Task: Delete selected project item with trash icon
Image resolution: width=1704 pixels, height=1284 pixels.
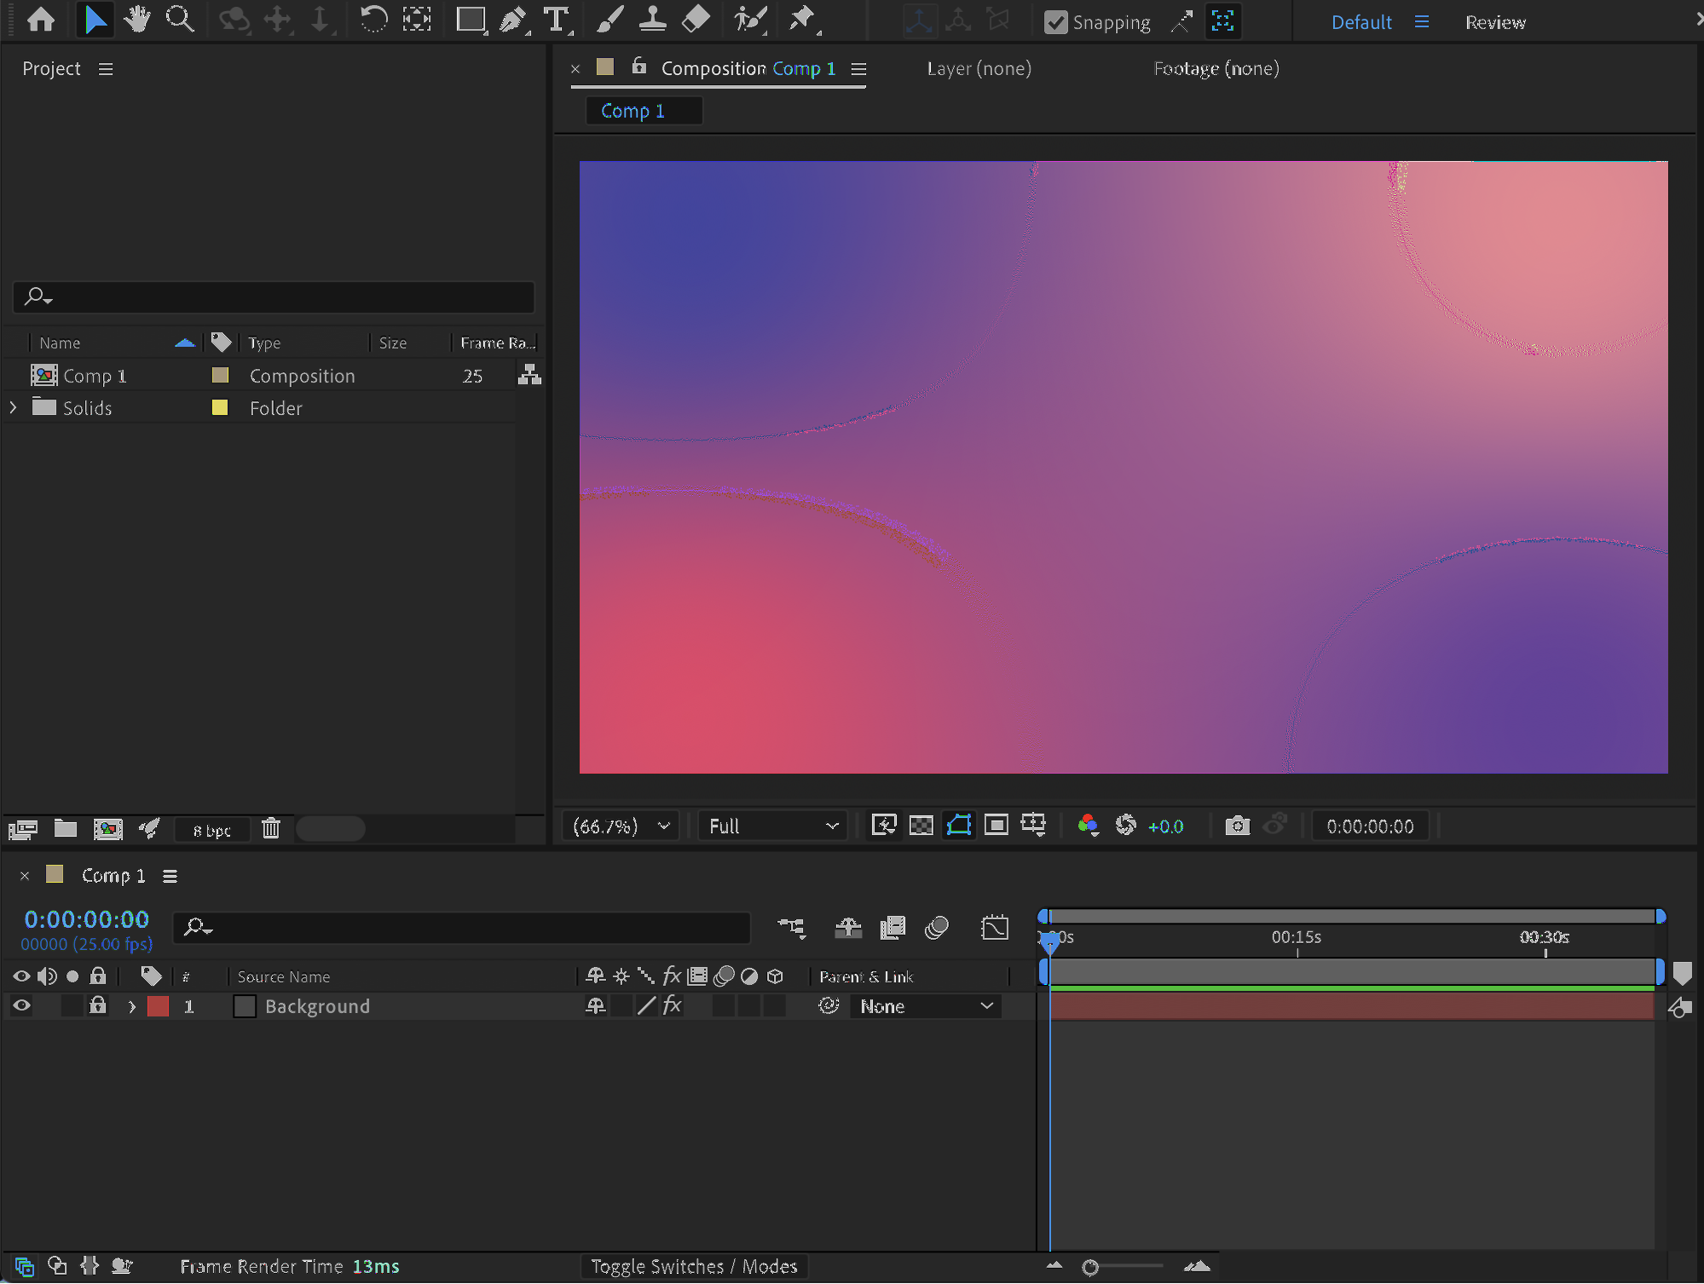Action: click(271, 828)
